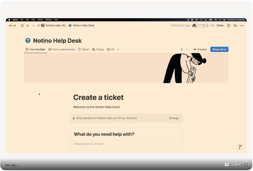
Task: Click the Respondent's answer input field
Action: tap(126, 144)
